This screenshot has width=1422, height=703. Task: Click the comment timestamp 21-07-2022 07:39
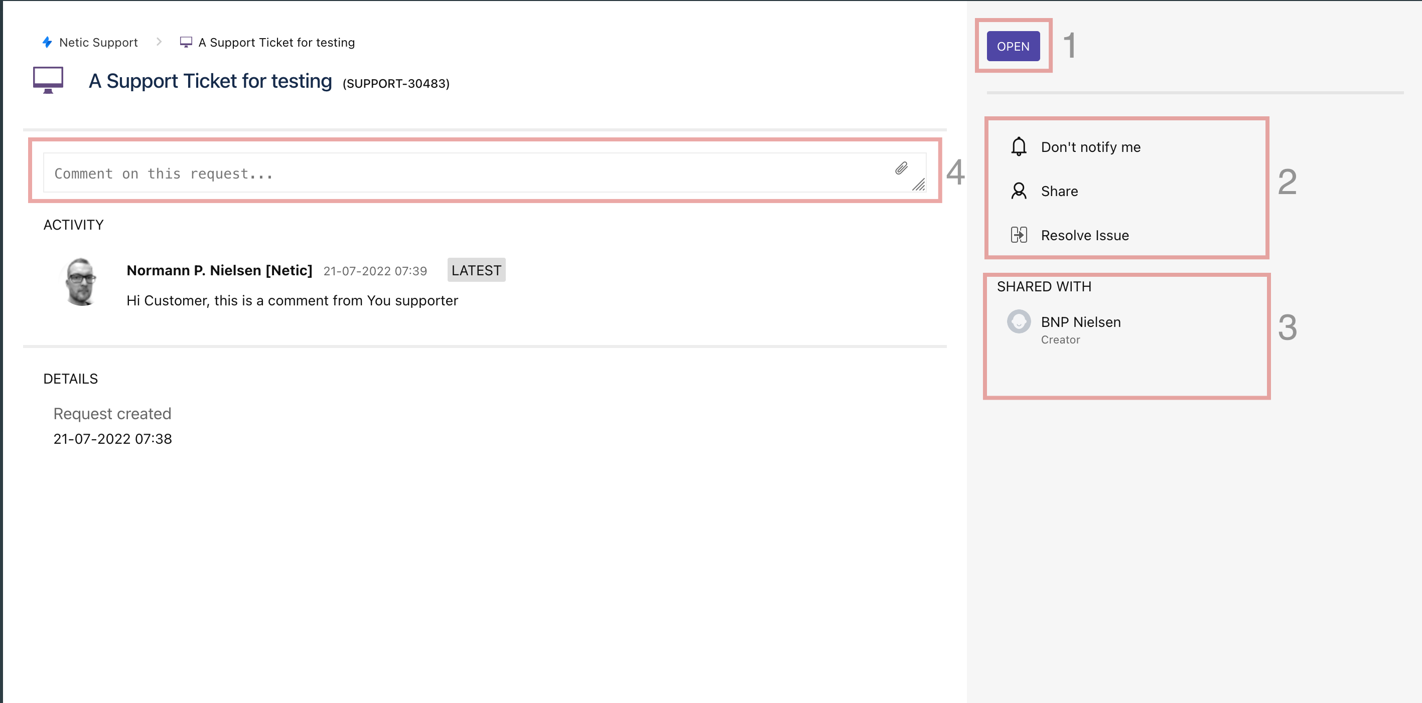pos(375,271)
